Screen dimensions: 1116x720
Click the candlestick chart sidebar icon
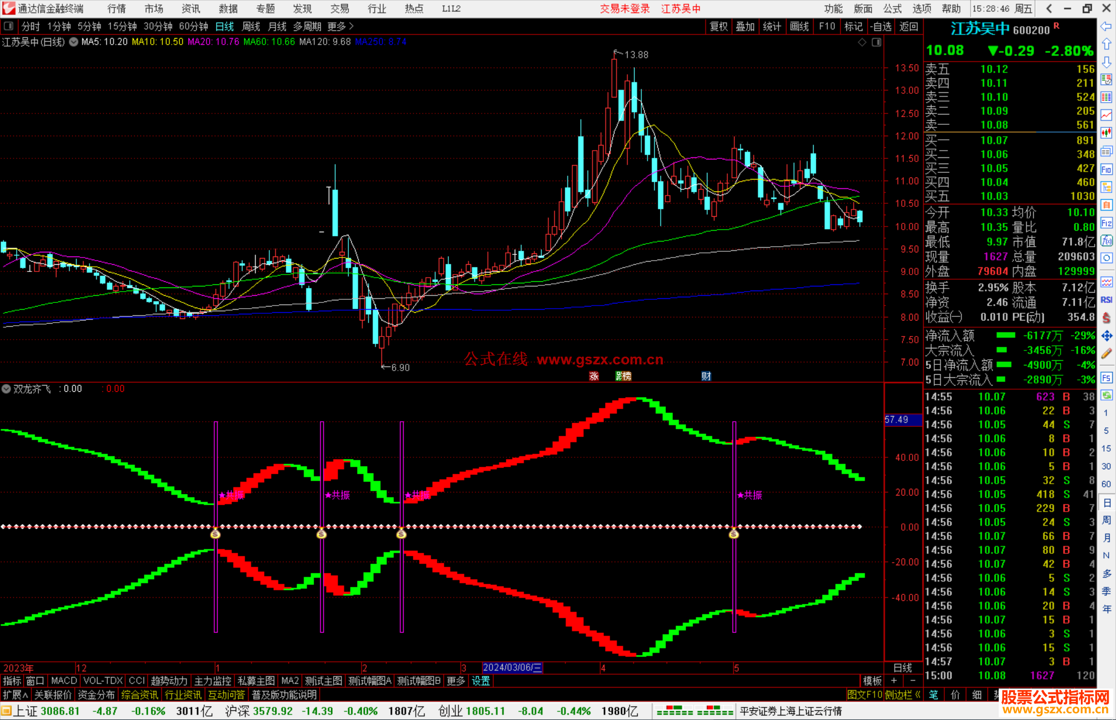(1106, 133)
